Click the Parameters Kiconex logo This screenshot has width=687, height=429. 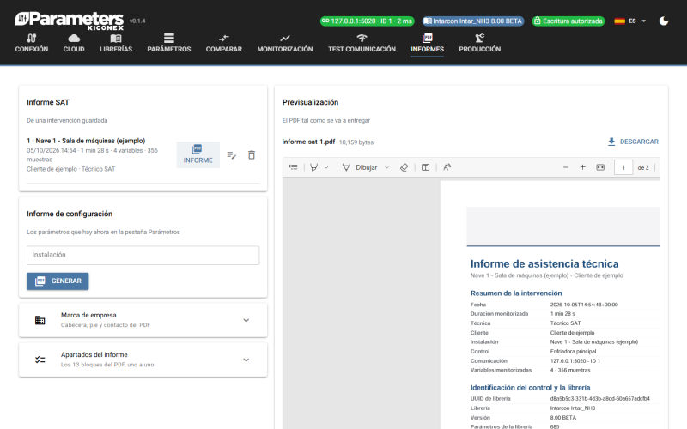pos(70,20)
